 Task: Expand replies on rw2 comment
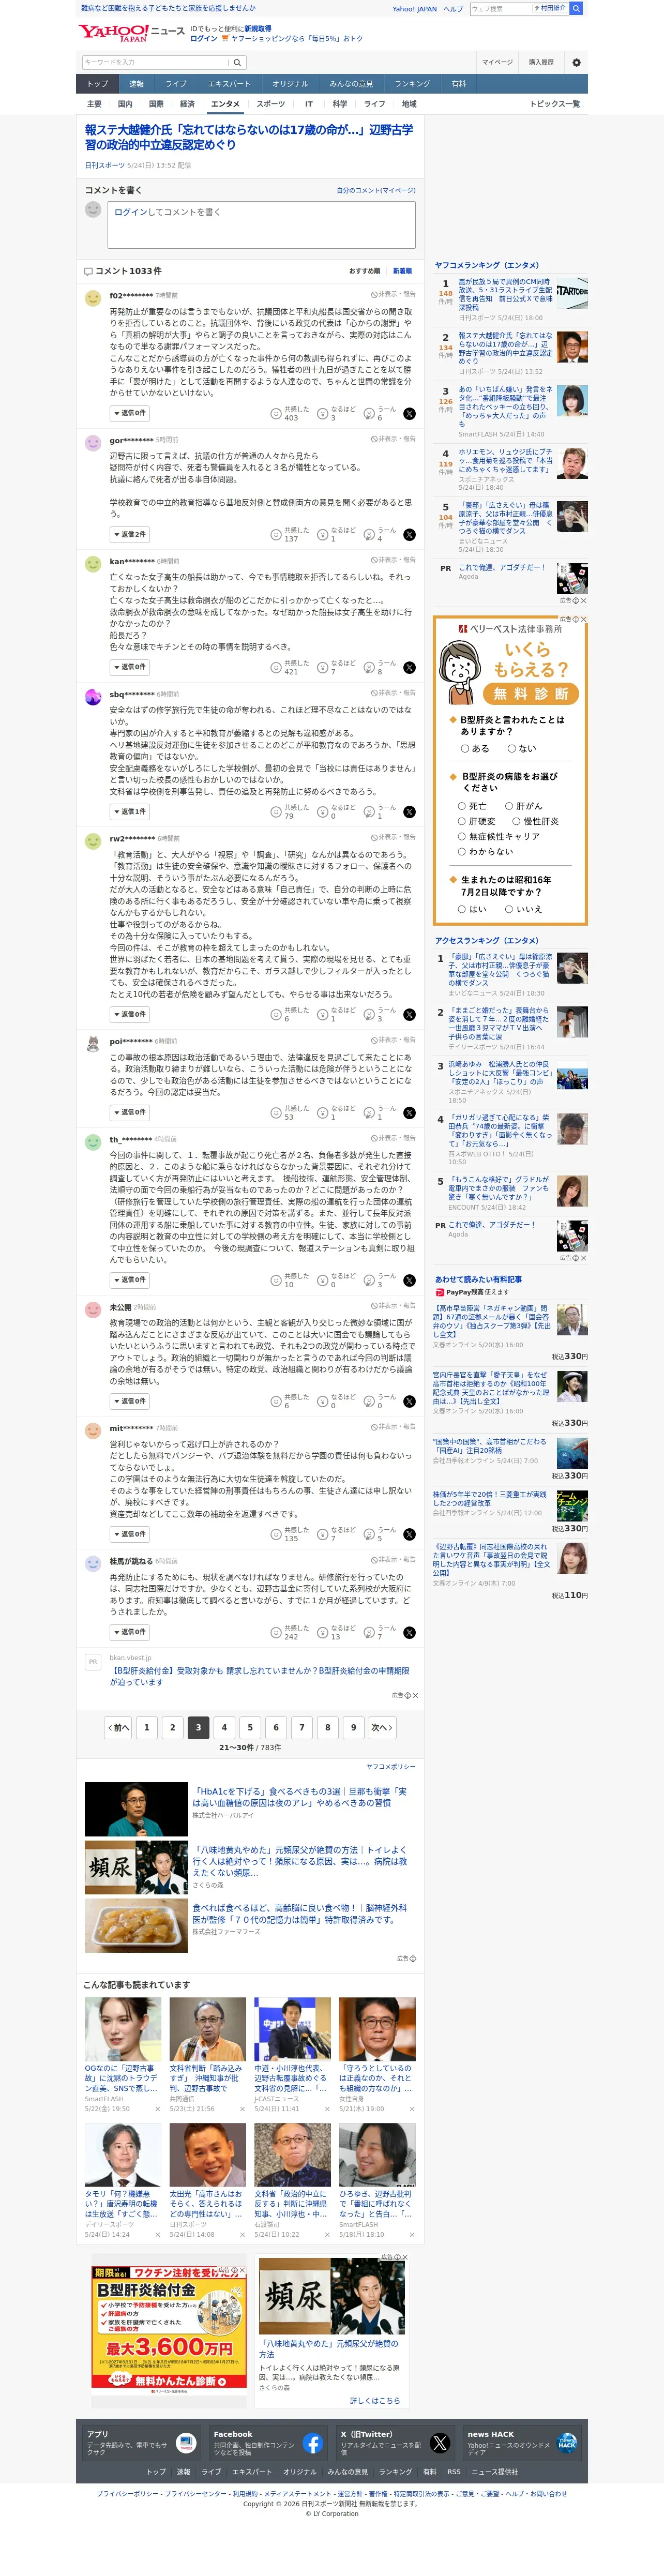tap(130, 1014)
